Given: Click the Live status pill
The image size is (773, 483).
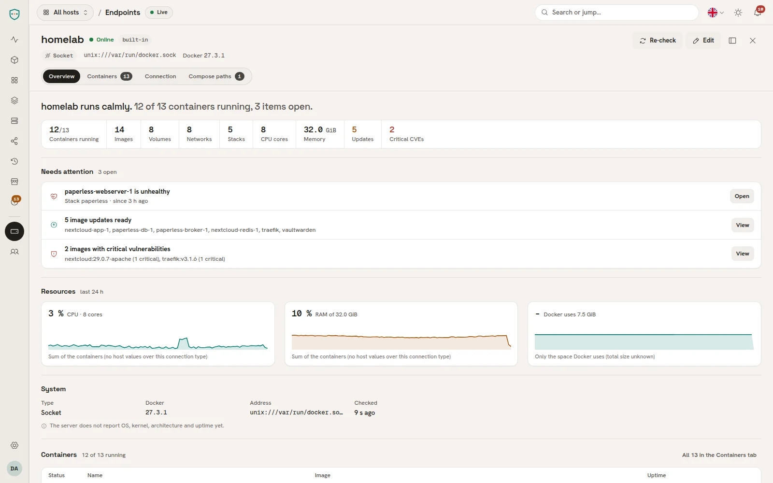Looking at the screenshot, I should click(158, 13).
